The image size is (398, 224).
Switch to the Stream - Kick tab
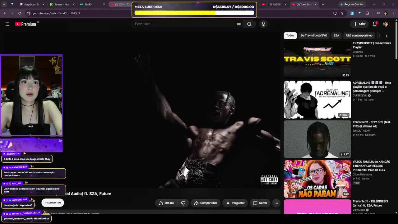(62, 4)
